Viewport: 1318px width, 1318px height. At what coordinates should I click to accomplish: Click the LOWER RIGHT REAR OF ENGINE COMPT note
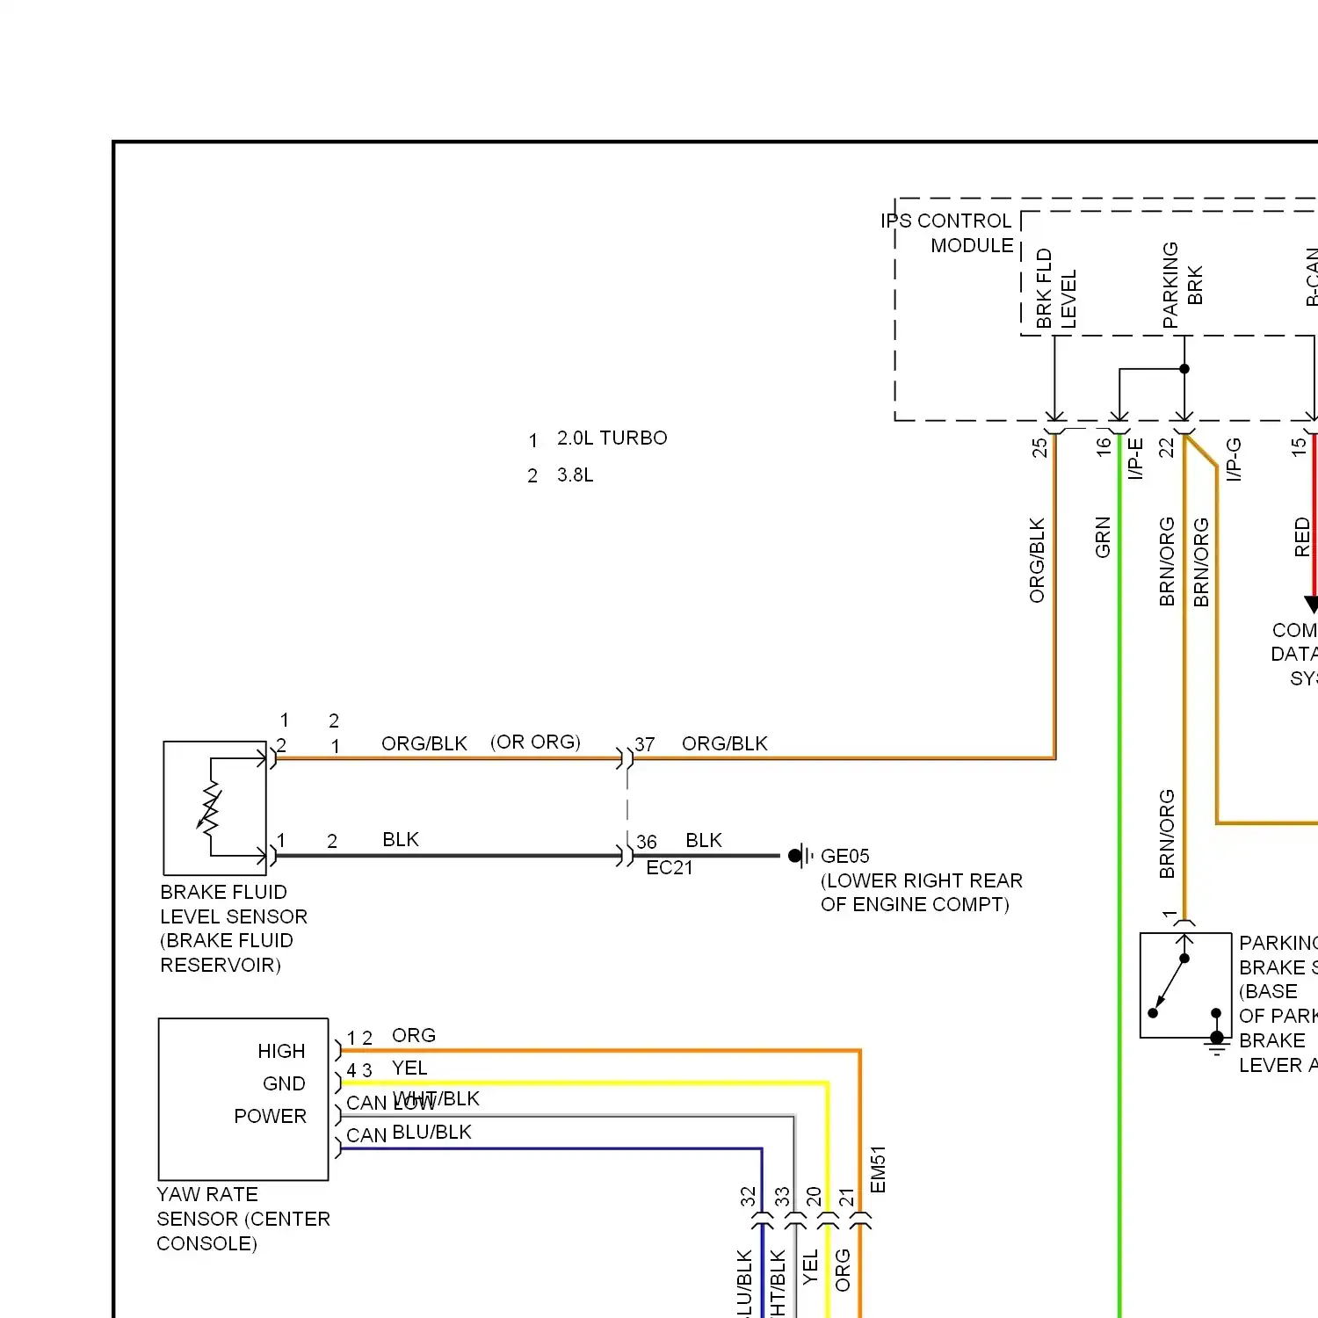click(922, 893)
